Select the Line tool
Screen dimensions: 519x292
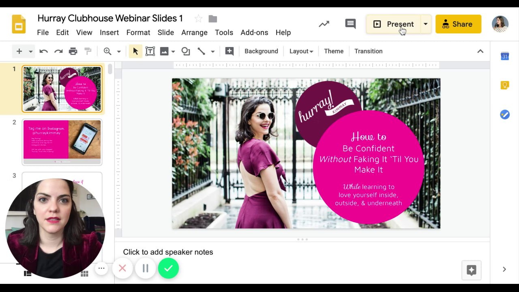[201, 51]
